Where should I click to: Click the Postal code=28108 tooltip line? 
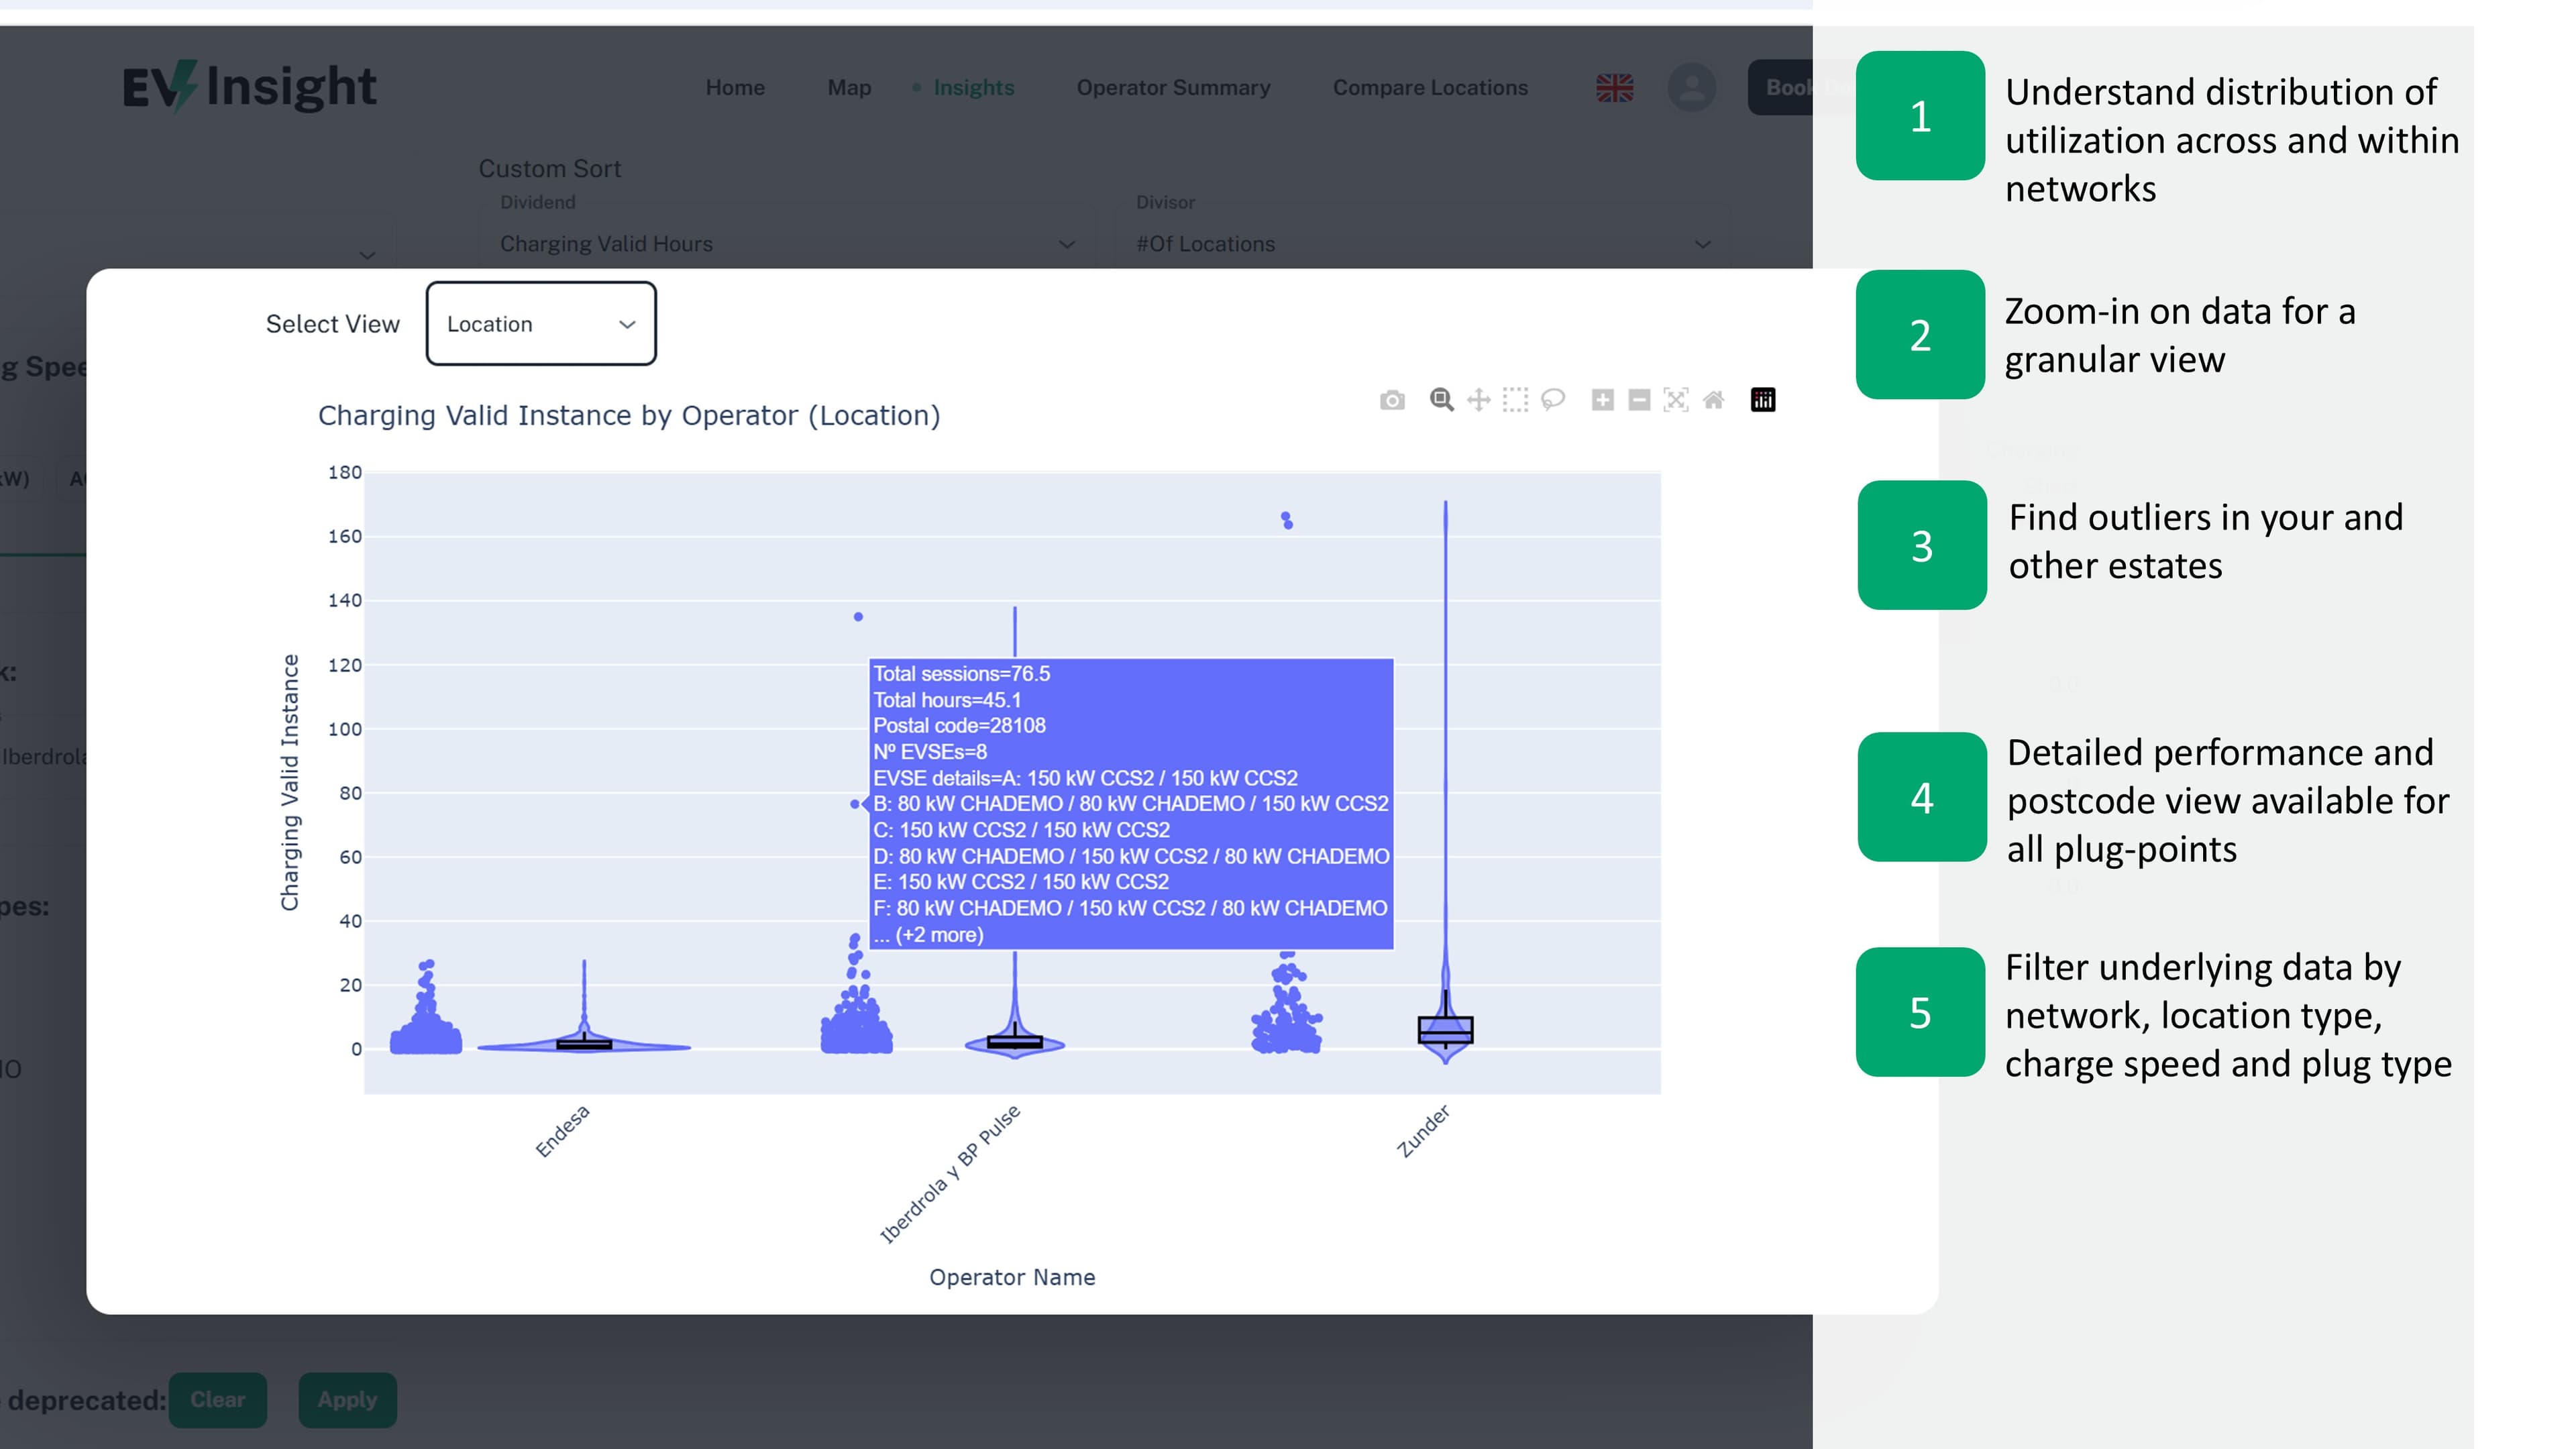pyautogui.click(x=959, y=726)
